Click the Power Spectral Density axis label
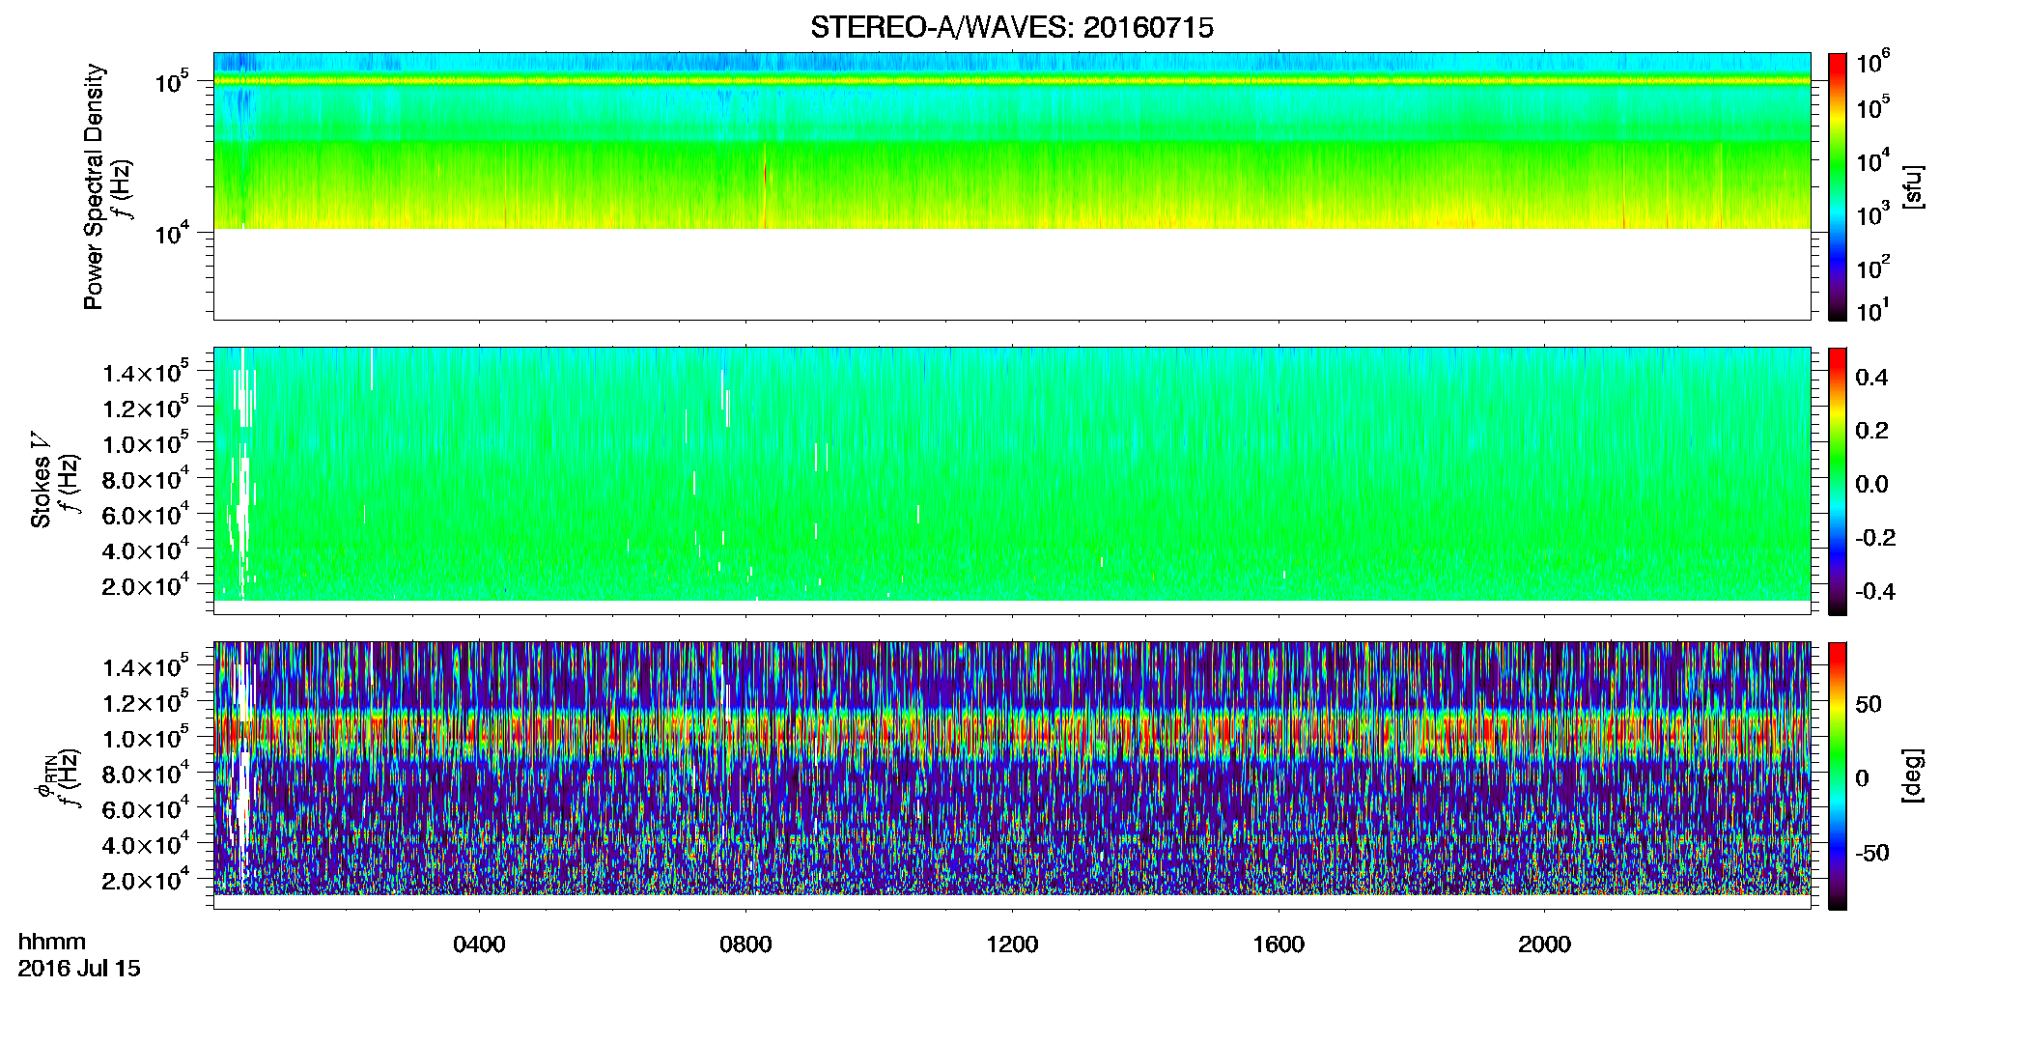Image resolution: width=2024 pixels, height=1043 pixels. (x=94, y=186)
